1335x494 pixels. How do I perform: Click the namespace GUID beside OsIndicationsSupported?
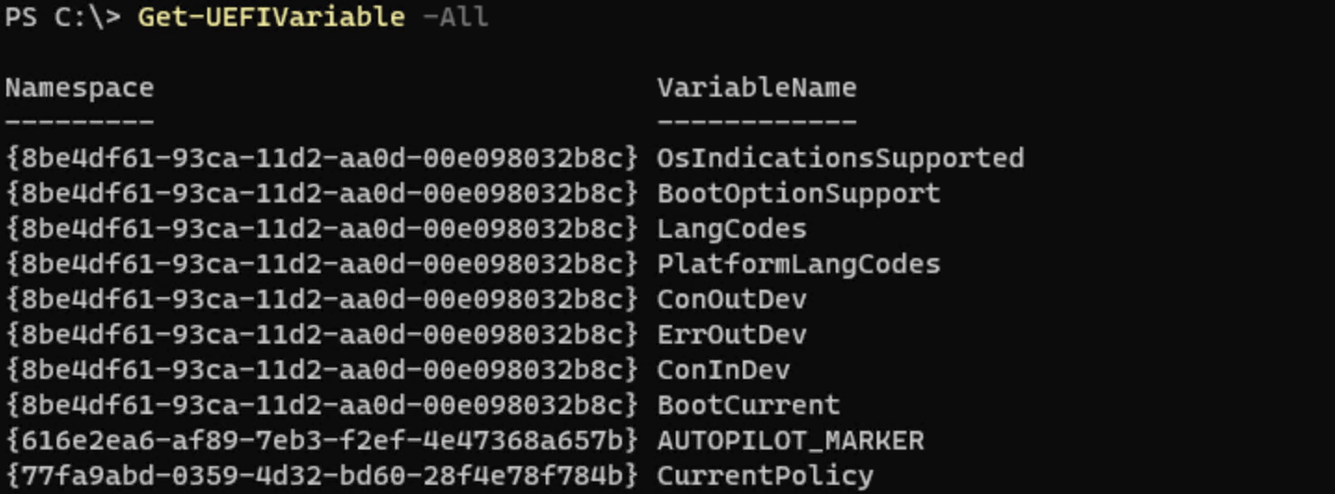322,158
